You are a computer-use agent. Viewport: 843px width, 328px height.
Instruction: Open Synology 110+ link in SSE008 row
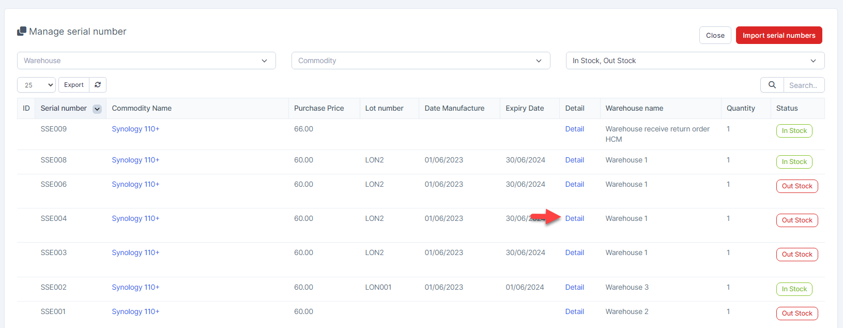[135, 160]
